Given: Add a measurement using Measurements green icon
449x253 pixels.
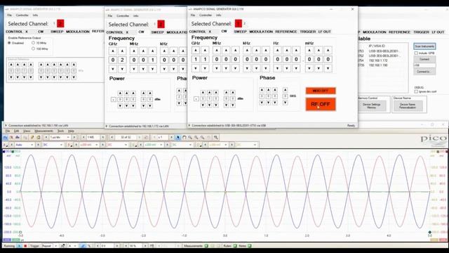Looking at the screenshot, I should 206,246.
